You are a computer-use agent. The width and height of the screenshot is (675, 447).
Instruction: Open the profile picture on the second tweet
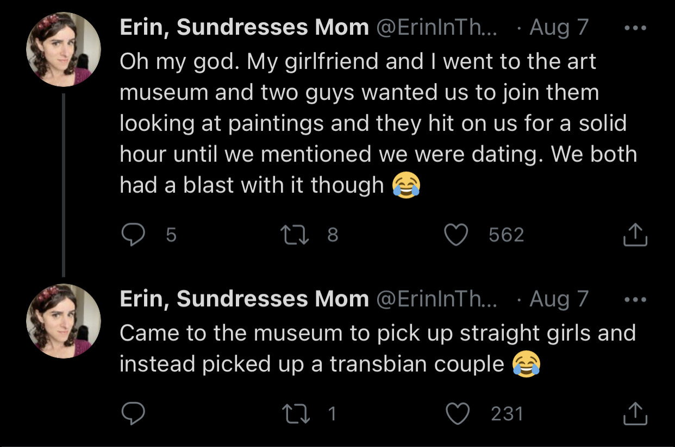[x=64, y=322]
